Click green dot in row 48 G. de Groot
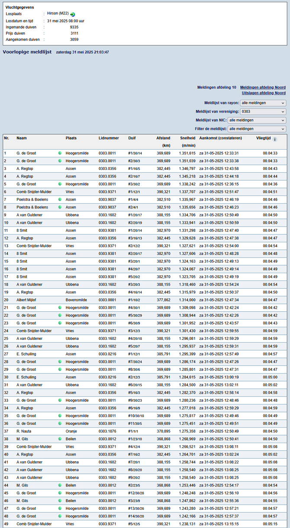 60,516
